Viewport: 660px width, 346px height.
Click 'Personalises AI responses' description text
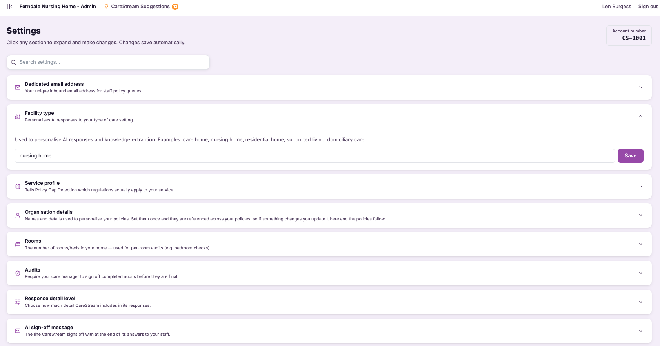click(79, 120)
